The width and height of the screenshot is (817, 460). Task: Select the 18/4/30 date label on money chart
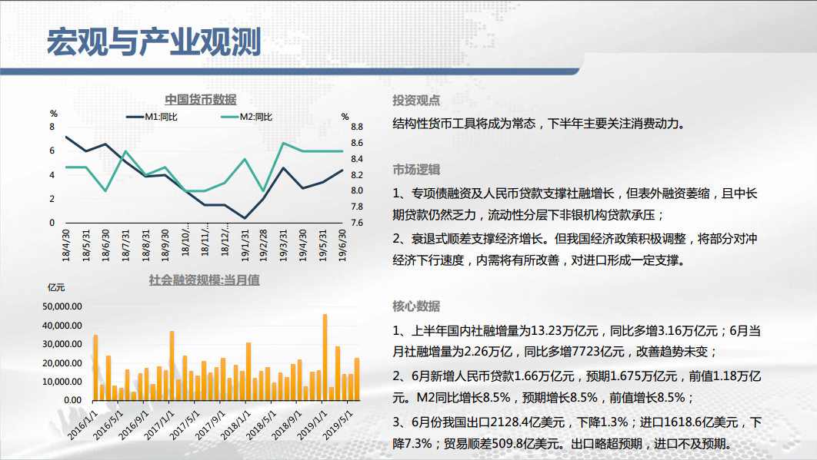click(66, 244)
